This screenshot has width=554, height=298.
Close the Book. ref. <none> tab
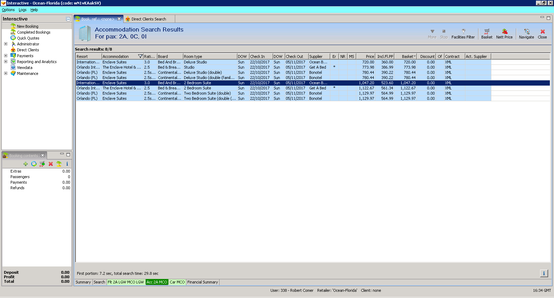click(x=119, y=19)
